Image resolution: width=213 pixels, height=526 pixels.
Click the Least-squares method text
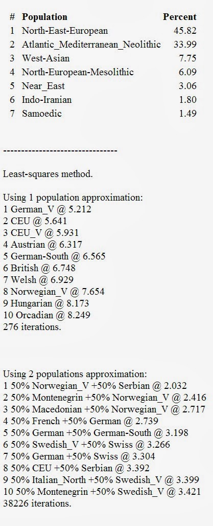48,174
